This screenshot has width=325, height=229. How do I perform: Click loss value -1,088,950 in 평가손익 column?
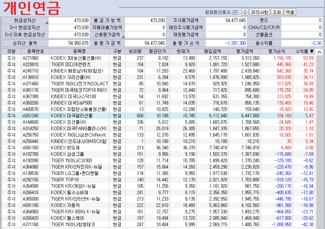click(x=281, y=225)
